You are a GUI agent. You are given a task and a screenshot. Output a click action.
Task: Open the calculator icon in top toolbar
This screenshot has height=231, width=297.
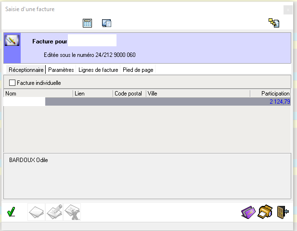tap(87, 23)
